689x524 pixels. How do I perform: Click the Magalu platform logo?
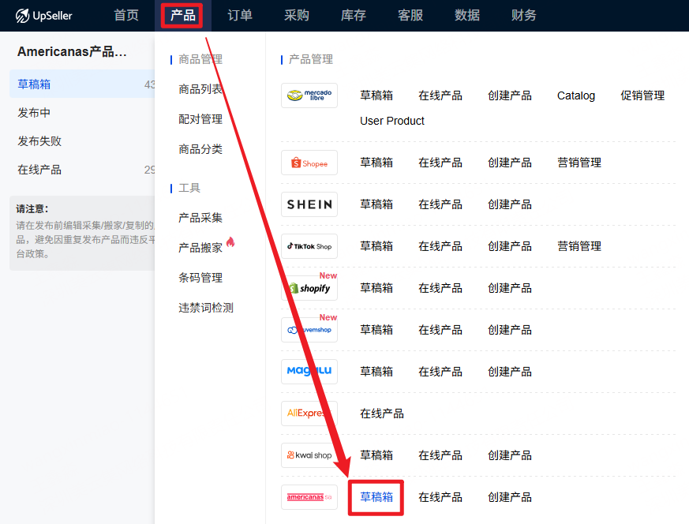point(309,372)
